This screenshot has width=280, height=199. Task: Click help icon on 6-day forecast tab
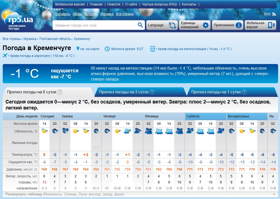tap(60, 92)
